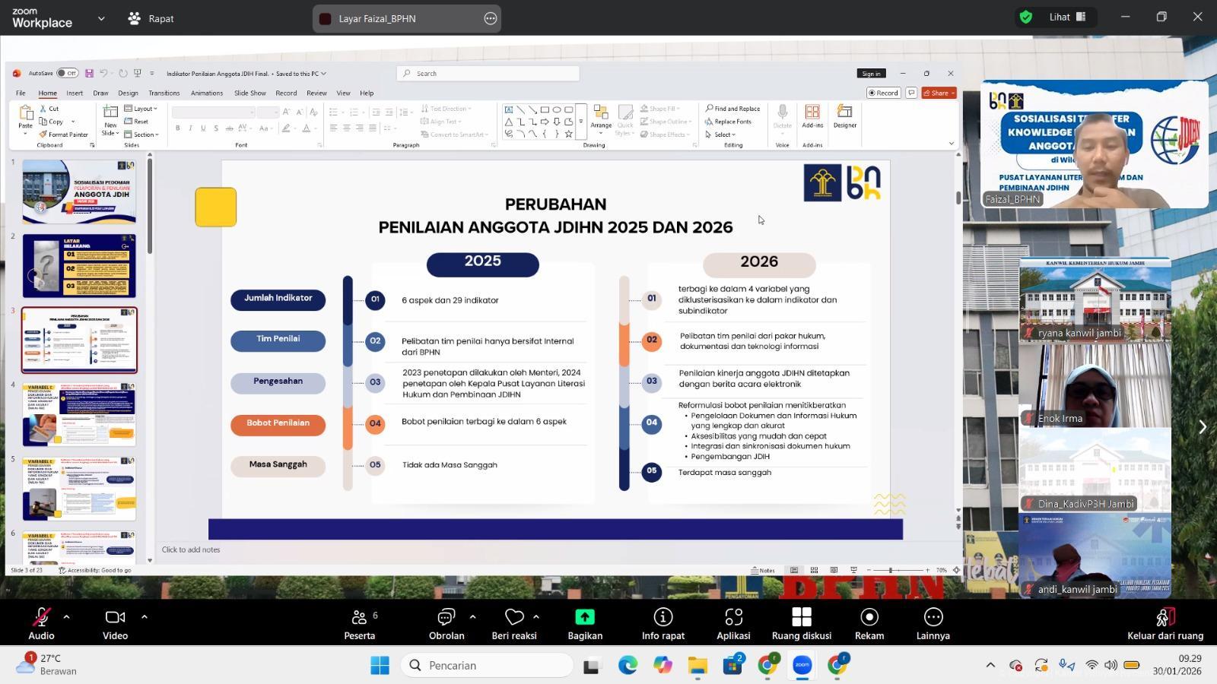Start recording with the Rekam button

coord(869,623)
